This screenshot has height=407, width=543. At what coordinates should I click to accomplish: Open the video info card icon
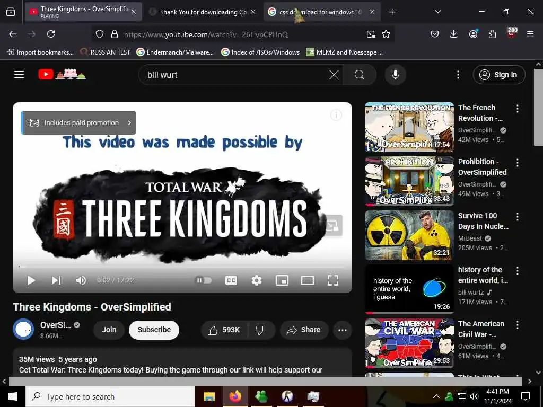[336, 115]
